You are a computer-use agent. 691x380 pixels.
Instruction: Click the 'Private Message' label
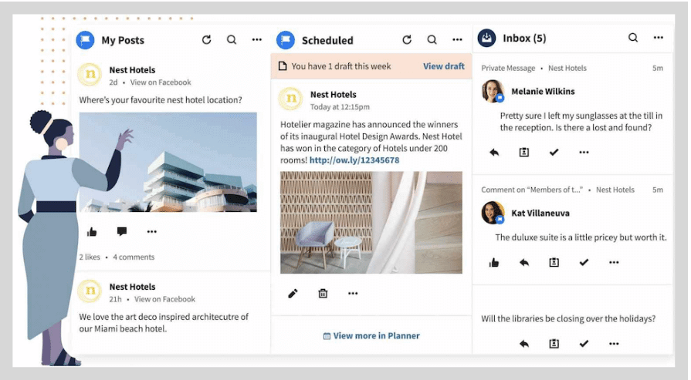coord(508,68)
